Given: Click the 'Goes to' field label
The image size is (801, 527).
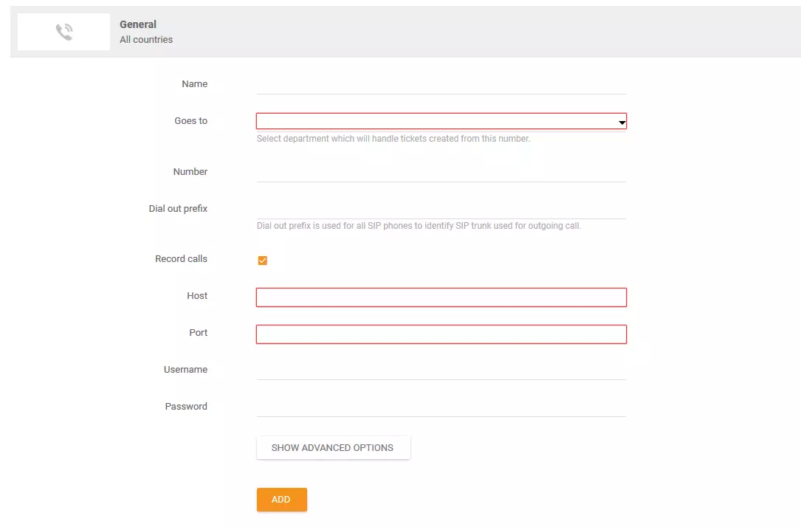Looking at the screenshot, I should 190,120.
